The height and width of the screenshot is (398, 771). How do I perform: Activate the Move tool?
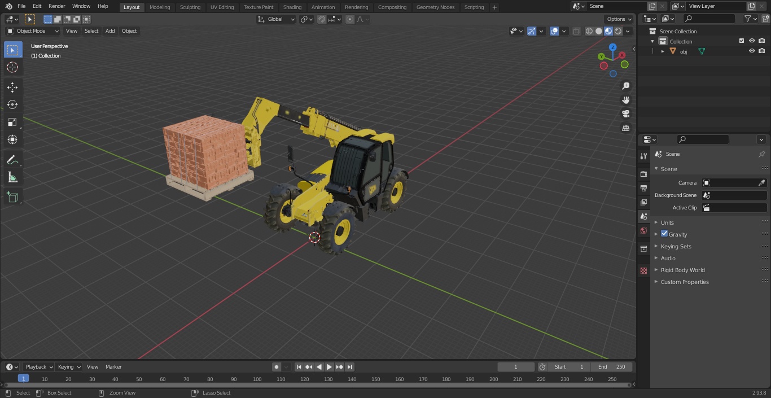tap(12, 87)
